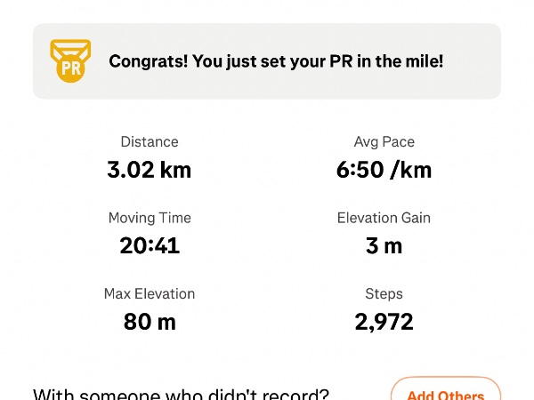Select the Avg Pace label
Viewport: 534px width, 400px height.
tap(384, 141)
